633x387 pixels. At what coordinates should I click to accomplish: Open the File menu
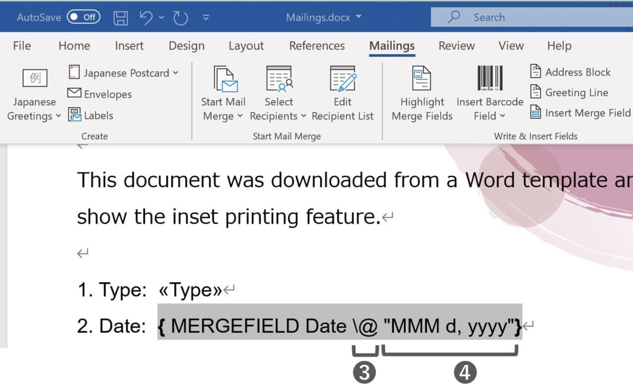click(x=21, y=46)
